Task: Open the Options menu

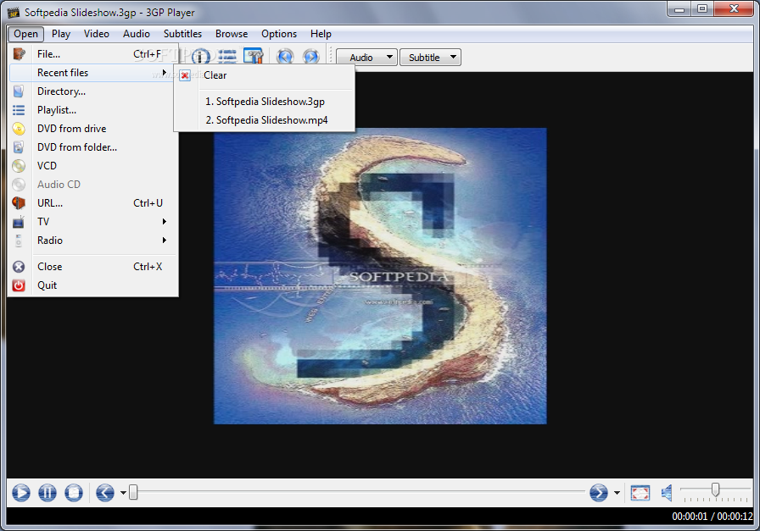Action: coord(279,34)
